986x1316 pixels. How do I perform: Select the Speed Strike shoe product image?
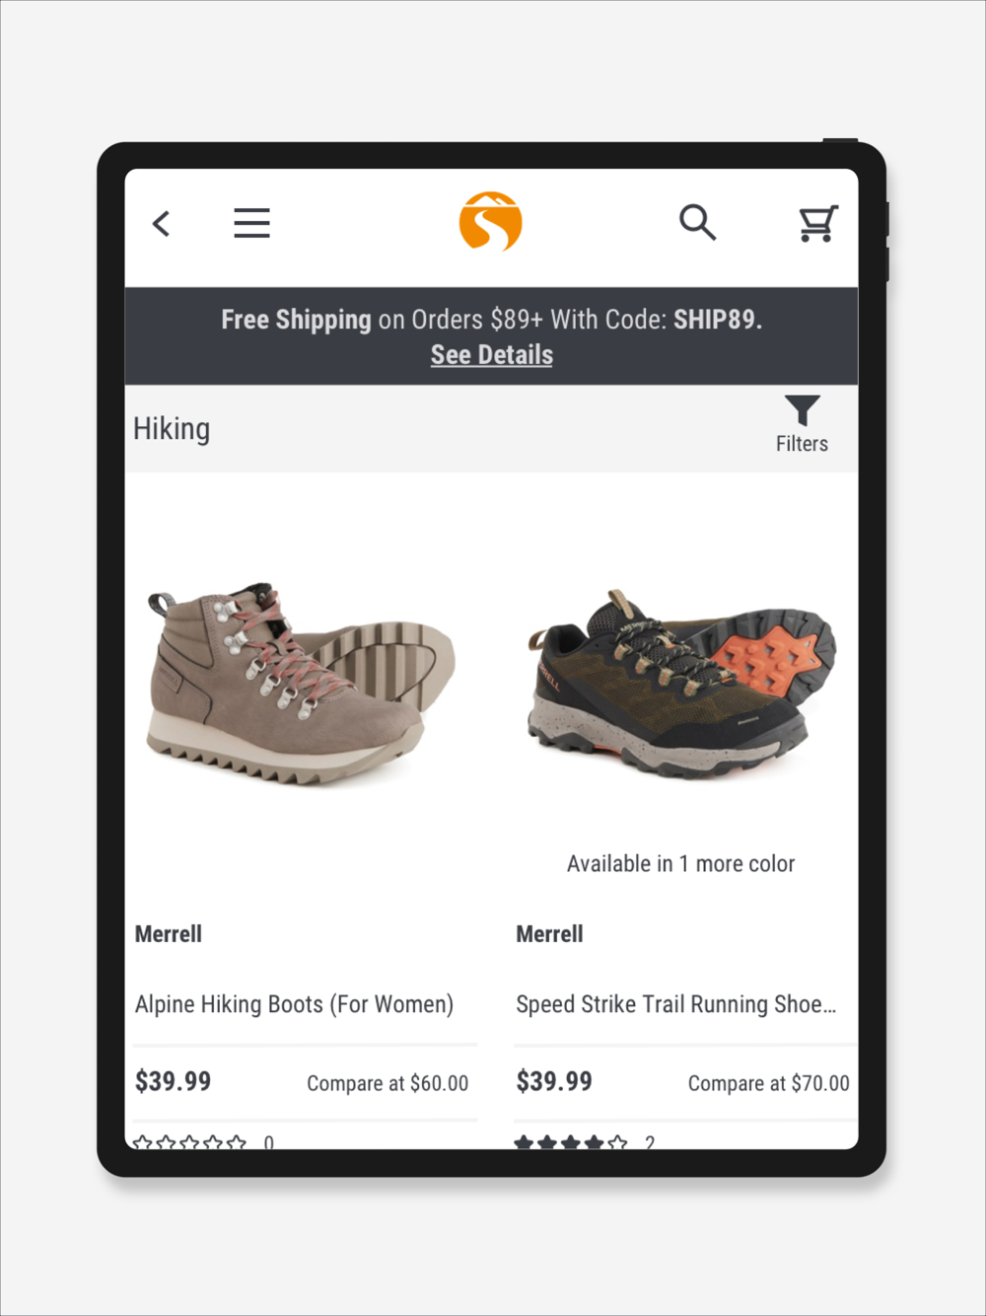(x=680, y=683)
